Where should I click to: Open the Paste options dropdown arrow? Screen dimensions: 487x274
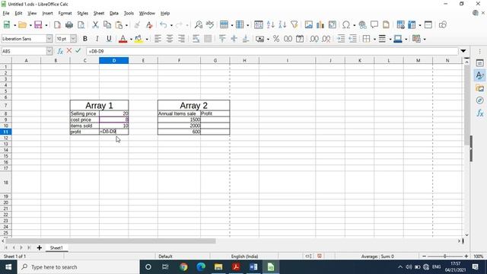[x=126, y=25]
